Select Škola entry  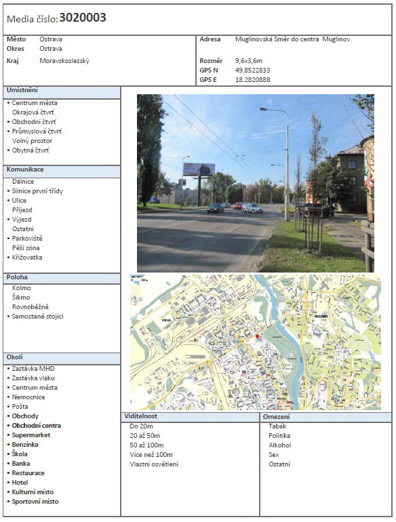pos(20,454)
